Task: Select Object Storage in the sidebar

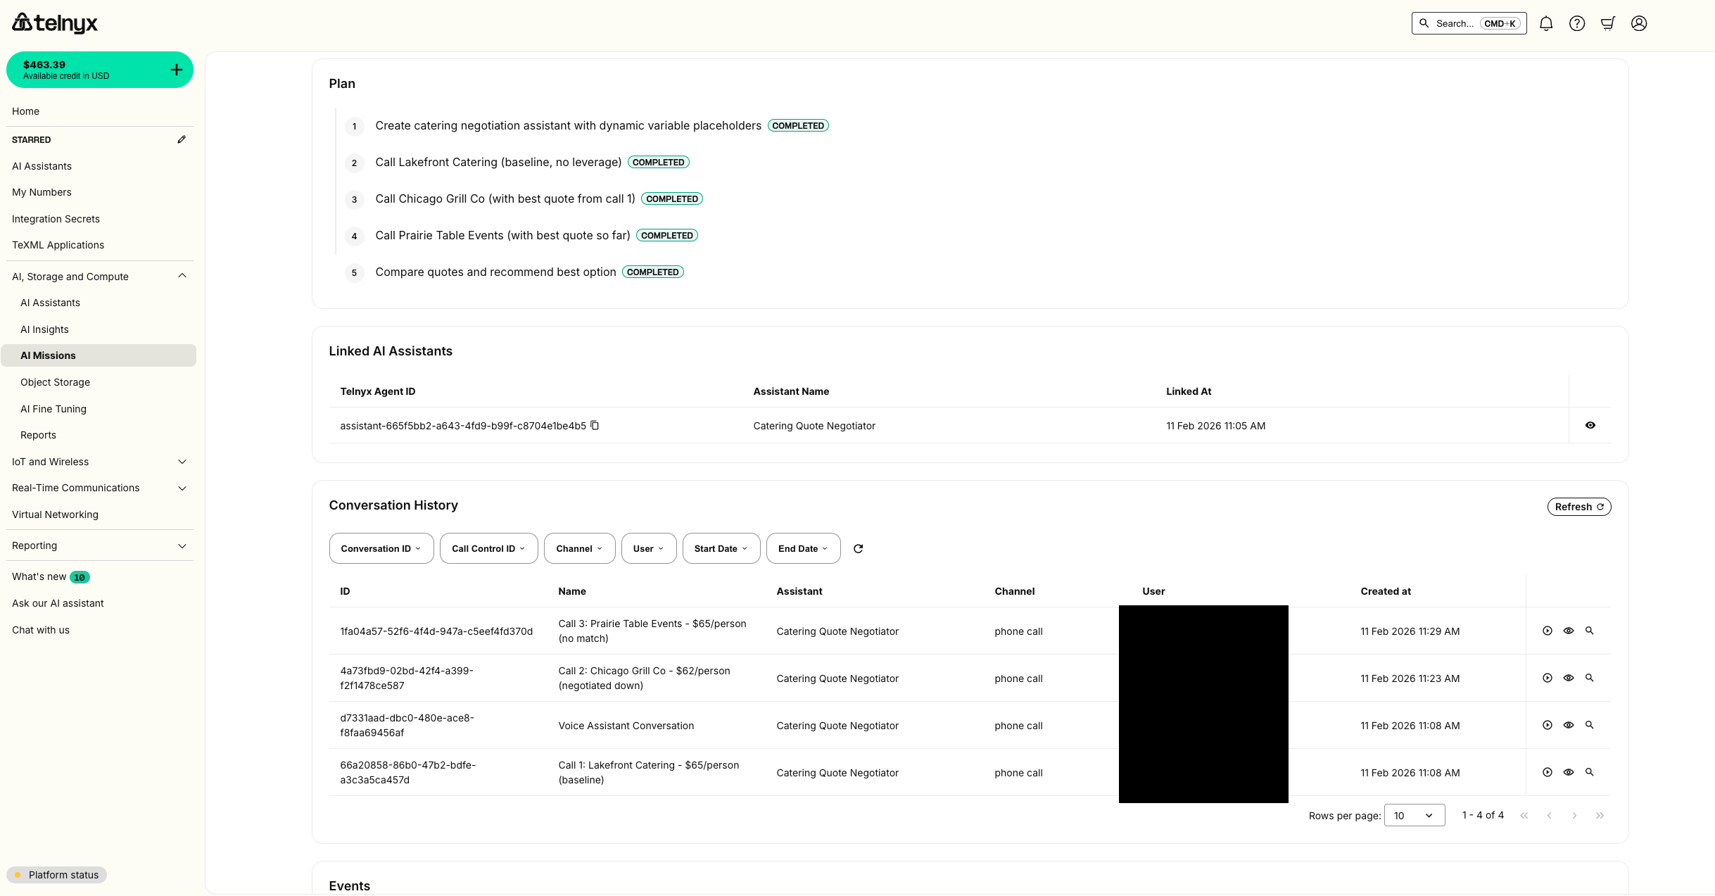Action: click(55, 382)
